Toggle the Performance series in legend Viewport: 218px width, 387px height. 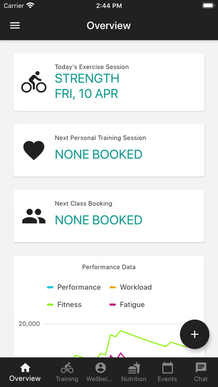pyautogui.click(x=74, y=287)
